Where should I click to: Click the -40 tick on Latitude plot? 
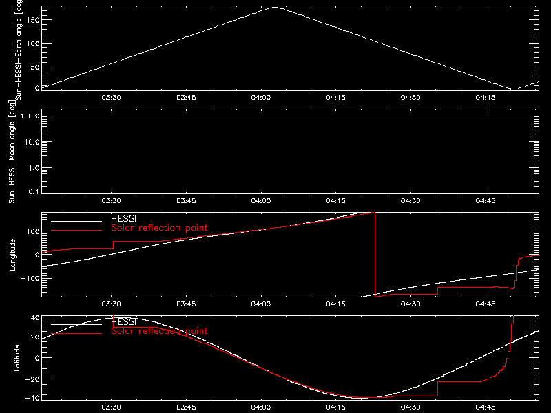(32, 399)
